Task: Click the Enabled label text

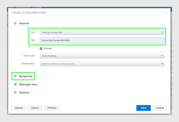Action: click(x=48, y=48)
